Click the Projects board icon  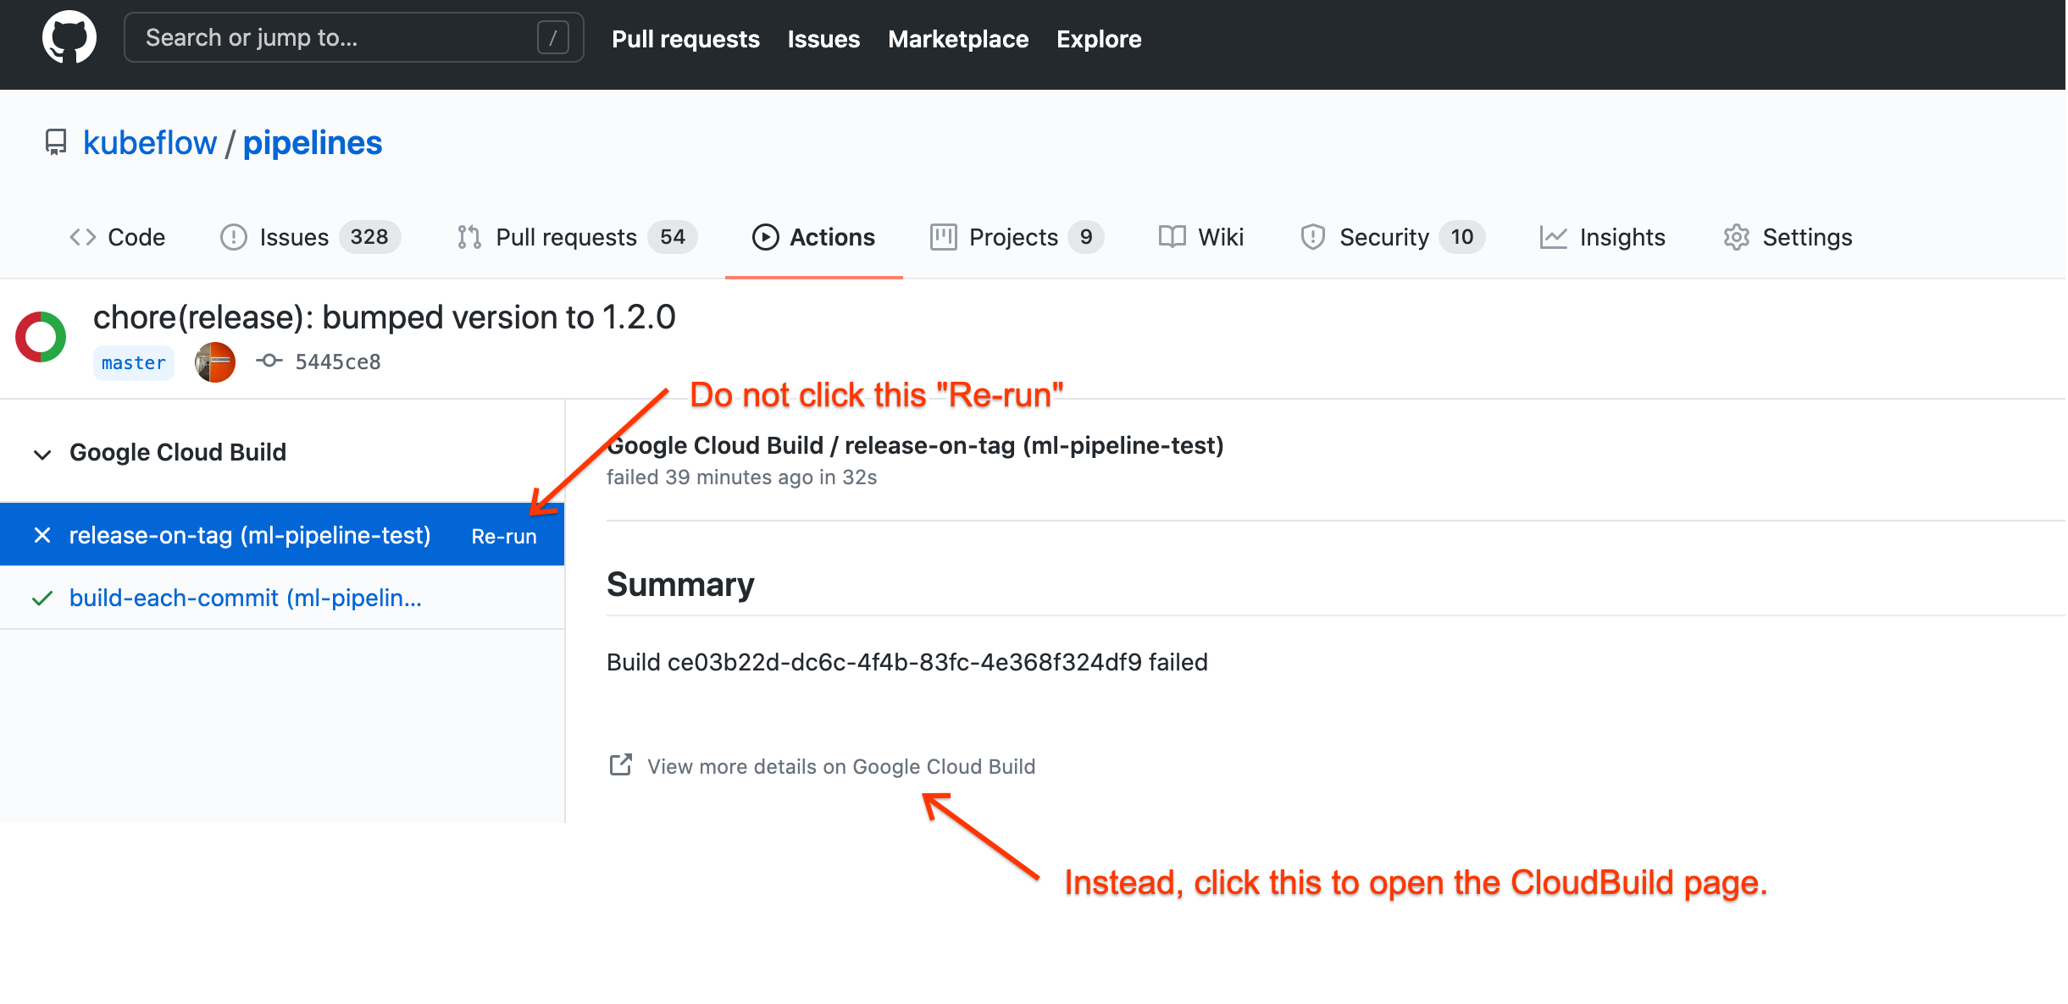pyautogui.click(x=943, y=237)
